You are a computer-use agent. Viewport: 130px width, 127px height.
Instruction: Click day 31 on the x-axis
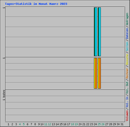tap(122, 124)
